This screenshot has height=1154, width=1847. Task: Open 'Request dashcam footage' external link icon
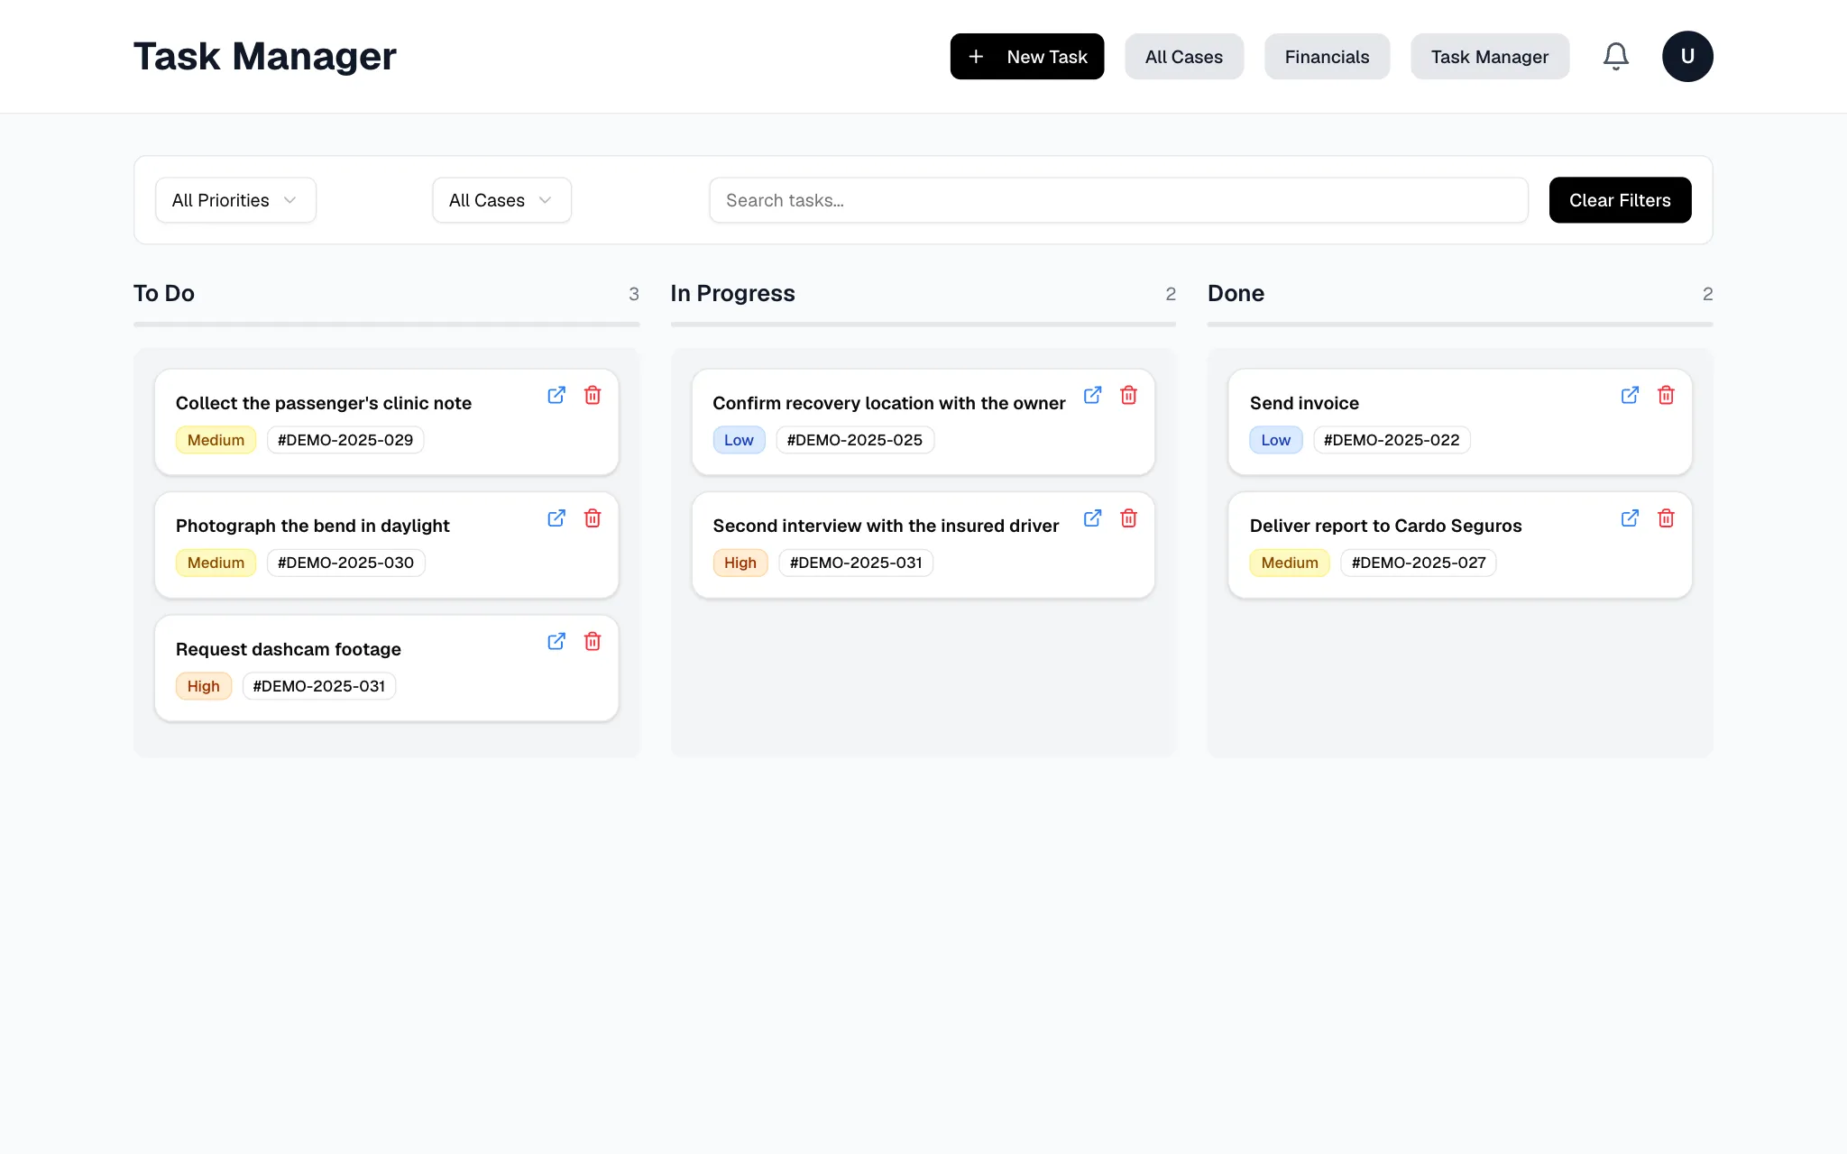[556, 641]
